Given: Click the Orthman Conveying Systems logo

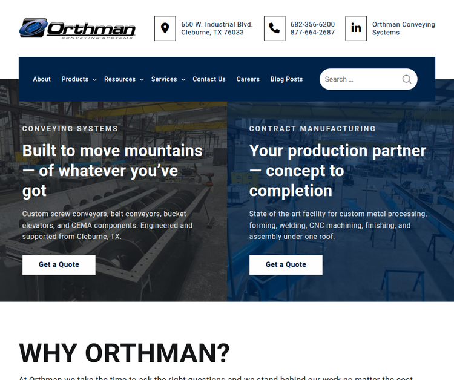Looking at the screenshot, I should pos(77,28).
